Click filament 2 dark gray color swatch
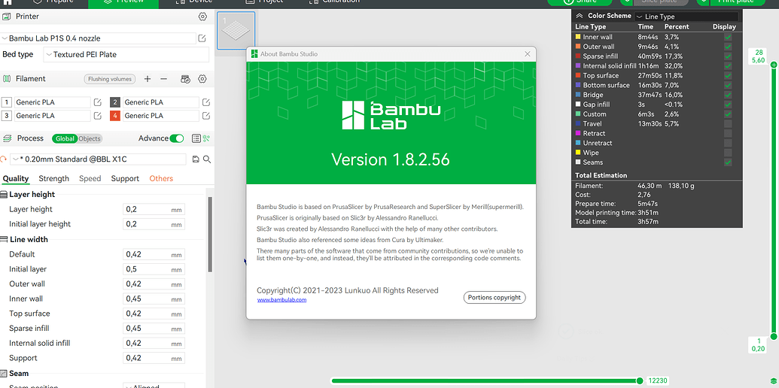This screenshot has width=779, height=388. pyautogui.click(x=114, y=102)
